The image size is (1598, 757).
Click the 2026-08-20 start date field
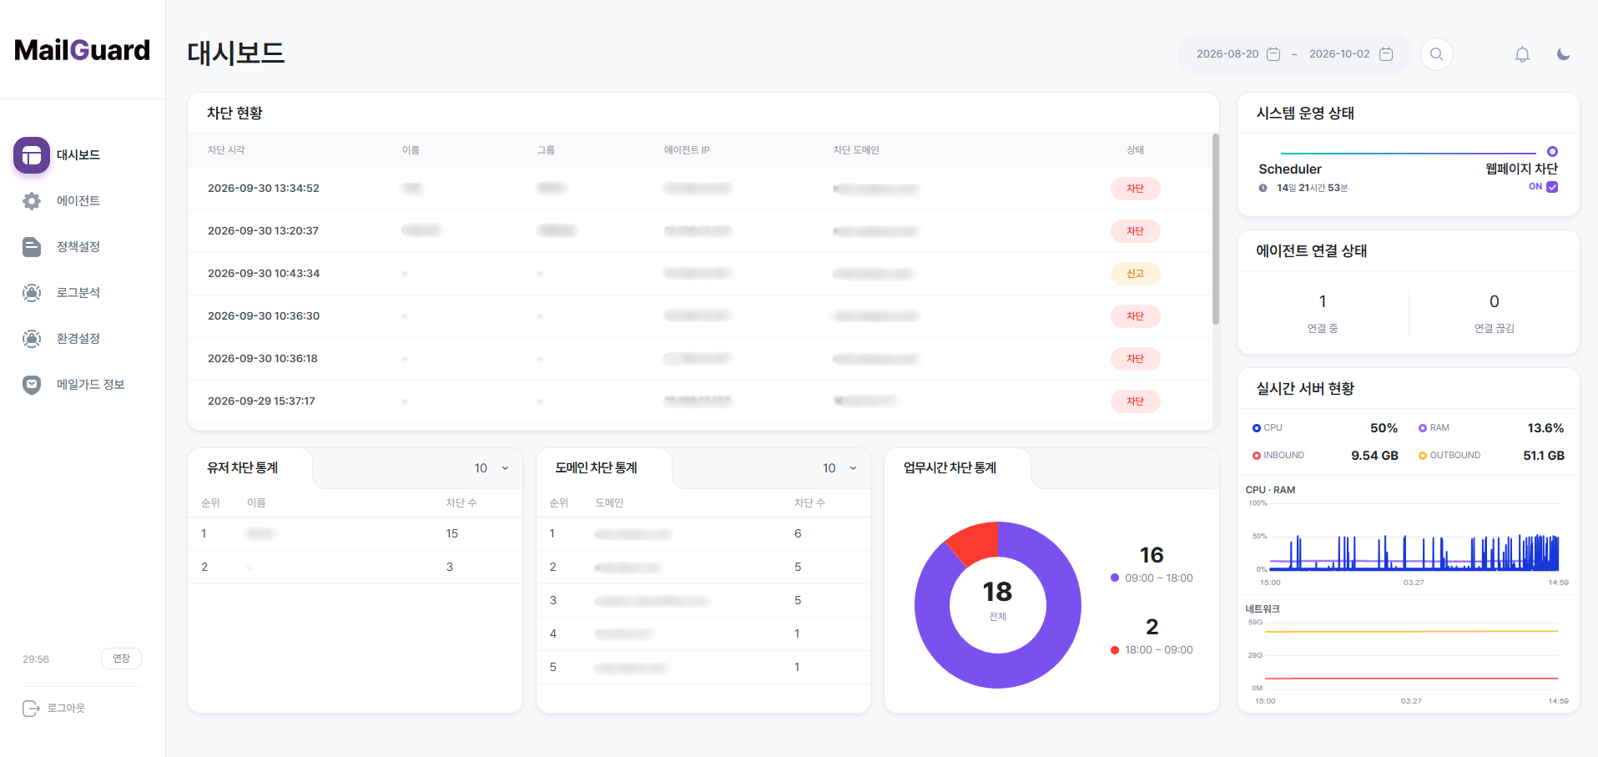pos(1227,54)
